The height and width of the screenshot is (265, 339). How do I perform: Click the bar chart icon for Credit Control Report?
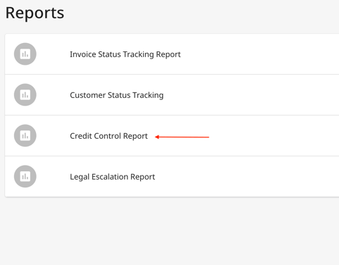tap(25, 135)
